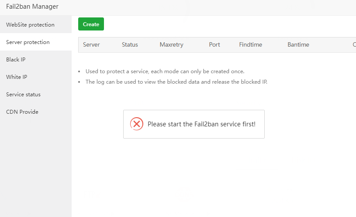Go to the White IP tab

[17, 77]
